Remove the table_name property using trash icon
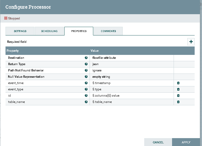Screen dimensions: 202x146 point(178,102)
